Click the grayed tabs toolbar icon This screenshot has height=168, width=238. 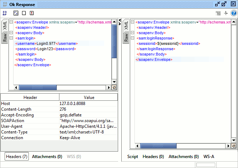[218, 14]
